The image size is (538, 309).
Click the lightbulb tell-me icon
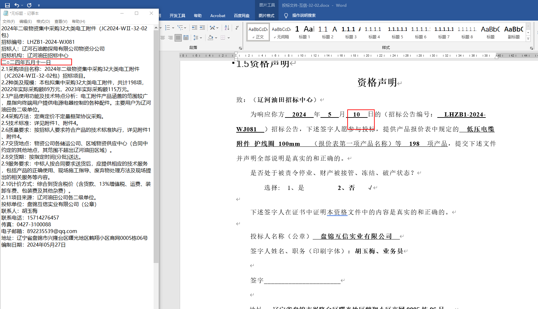coord(286,15)
